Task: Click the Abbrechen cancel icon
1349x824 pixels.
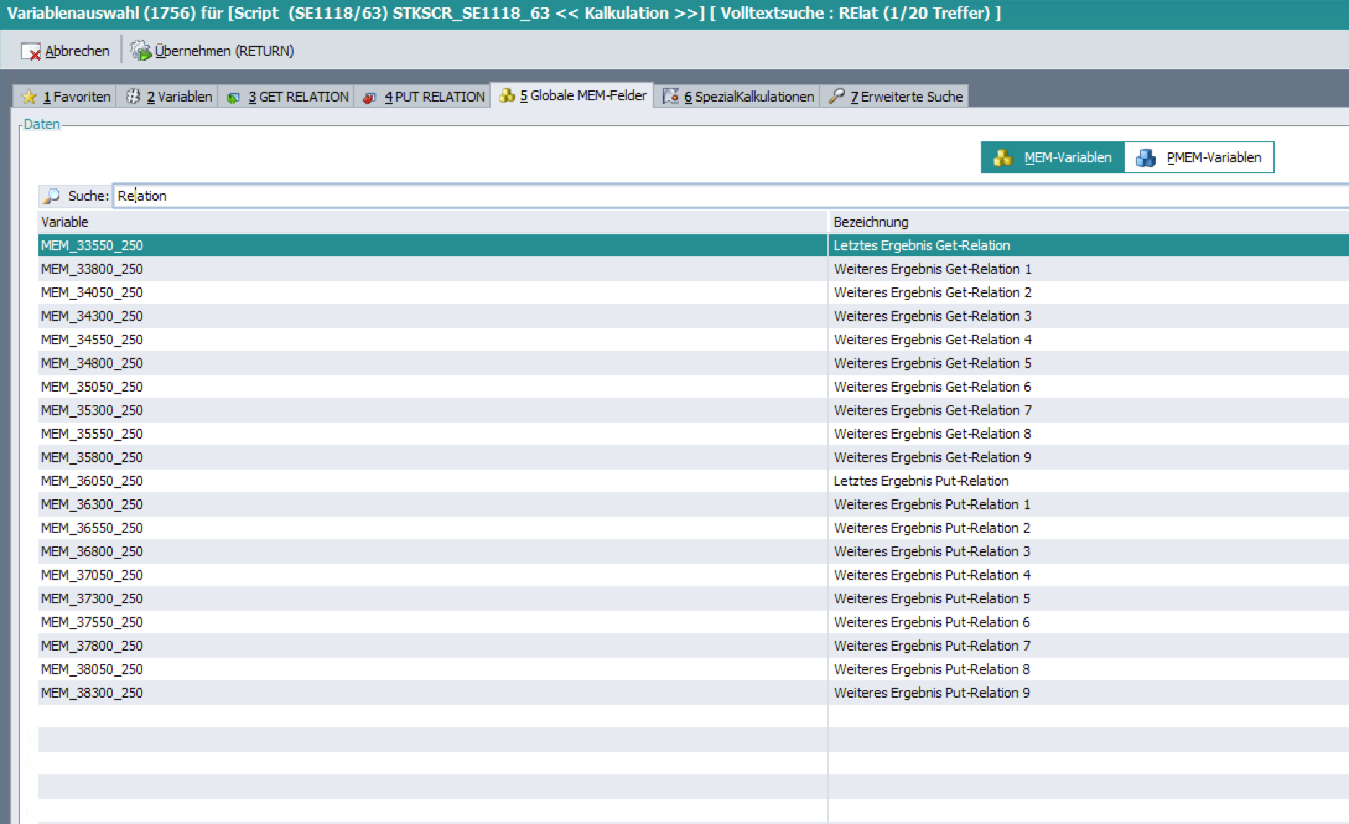Action: coord(31,51)
